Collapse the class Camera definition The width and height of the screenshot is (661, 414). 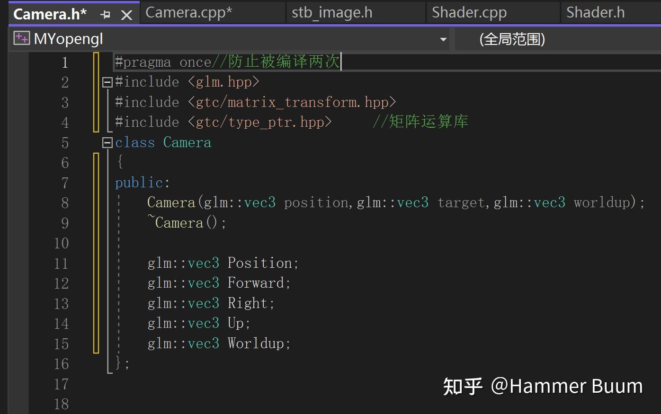107,142
